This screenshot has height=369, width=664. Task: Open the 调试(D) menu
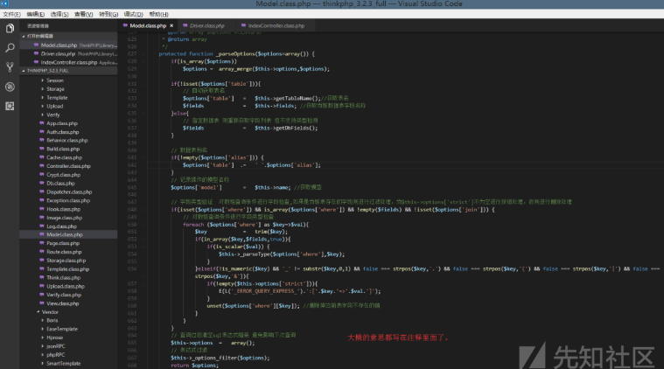133,14
